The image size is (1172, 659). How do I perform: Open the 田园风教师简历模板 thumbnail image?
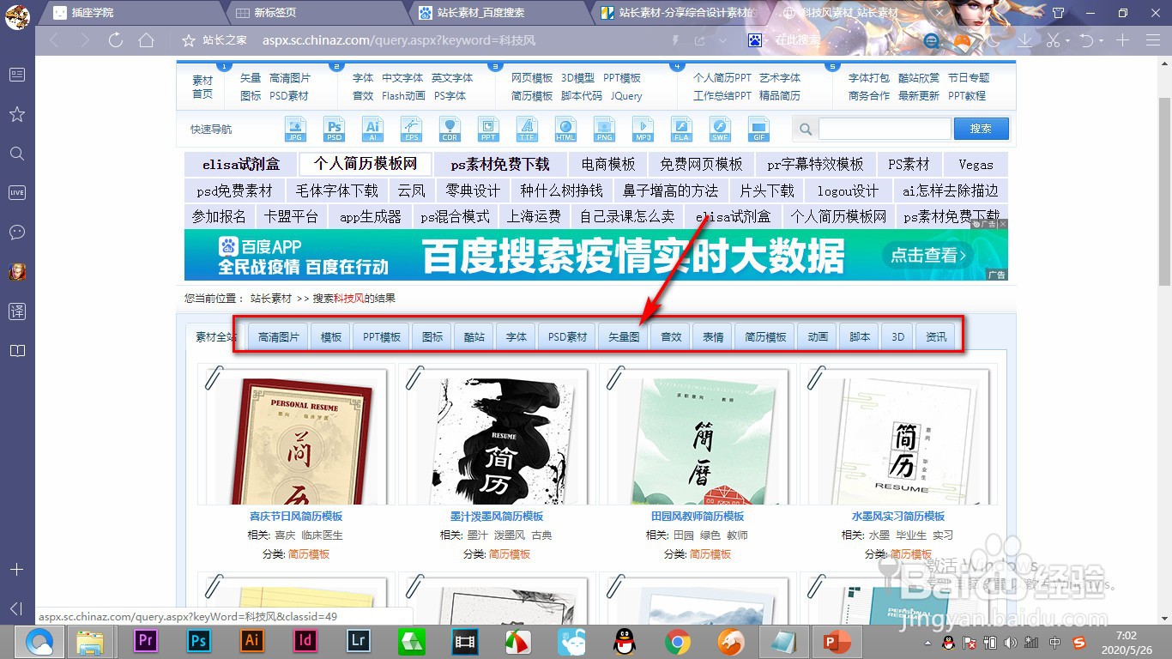tap(696, 433)
